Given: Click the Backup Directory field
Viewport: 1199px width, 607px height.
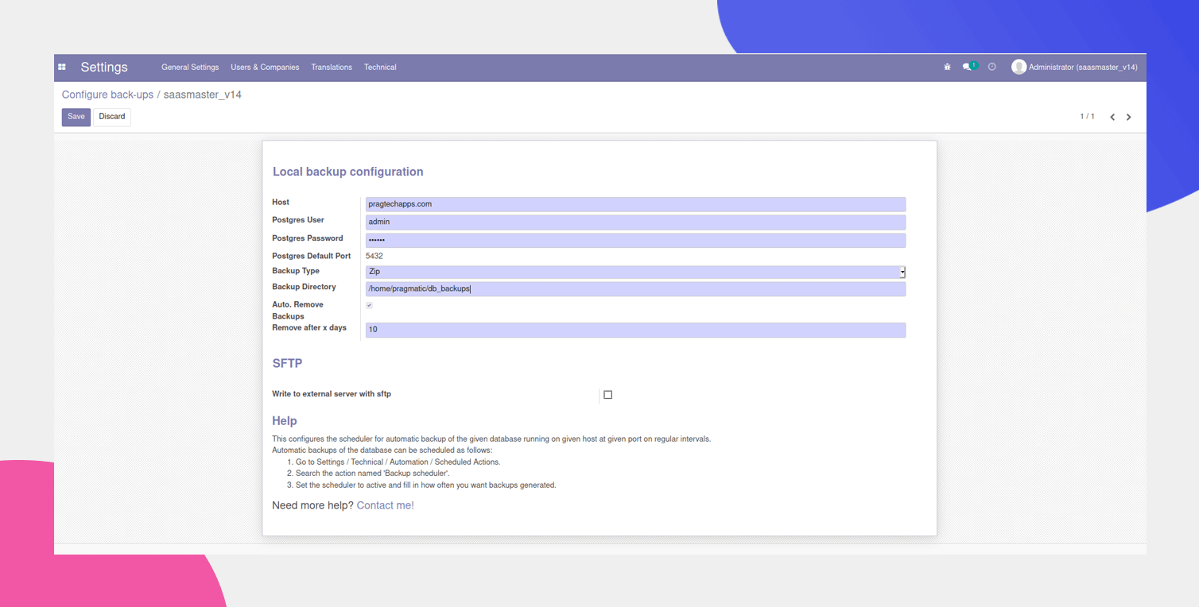Looking at the screenshot, I should click(635, 289).
